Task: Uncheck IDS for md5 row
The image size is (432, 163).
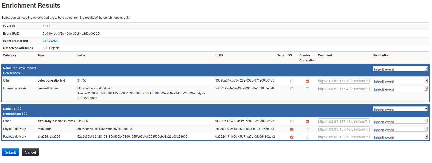Action: pyautogui.click(x=292, y=130)
